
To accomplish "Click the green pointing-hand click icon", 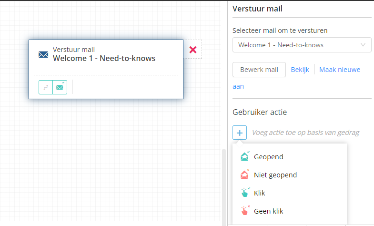I will (245, 192).
